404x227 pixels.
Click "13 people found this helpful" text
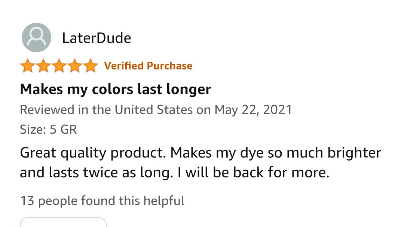tap(102, 201)
